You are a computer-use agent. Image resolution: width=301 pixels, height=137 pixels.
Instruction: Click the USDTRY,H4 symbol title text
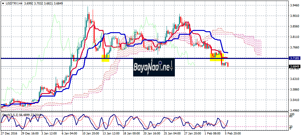(12, 3)
